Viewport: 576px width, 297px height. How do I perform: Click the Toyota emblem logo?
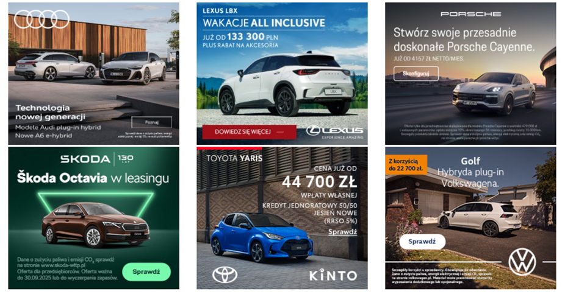point(225,274)
